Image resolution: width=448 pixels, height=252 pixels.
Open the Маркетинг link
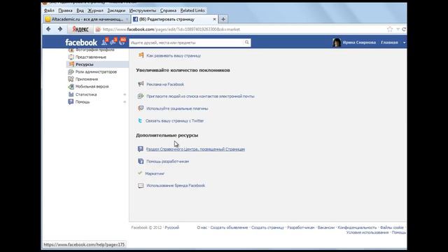click(155, 174)
